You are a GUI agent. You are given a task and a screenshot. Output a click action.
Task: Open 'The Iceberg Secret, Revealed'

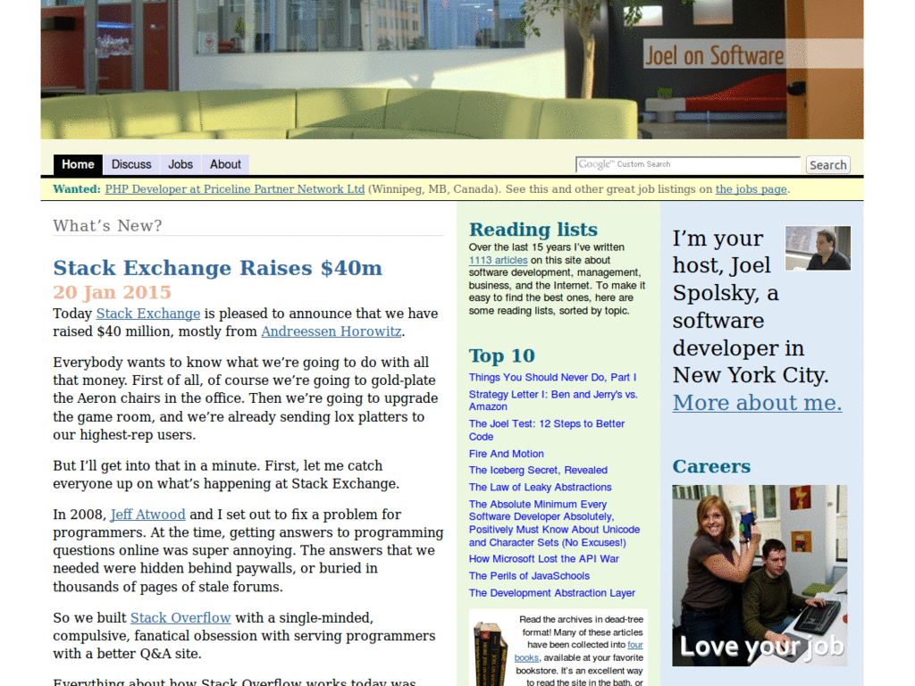[x=538, y=470]
